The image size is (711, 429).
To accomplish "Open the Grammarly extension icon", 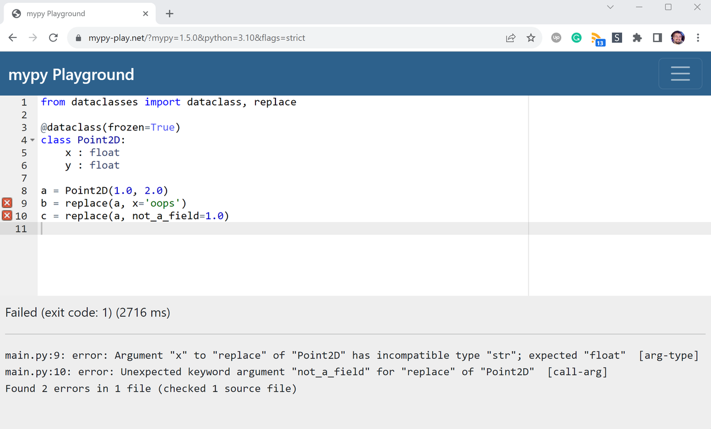I will [x=576, y=38].
